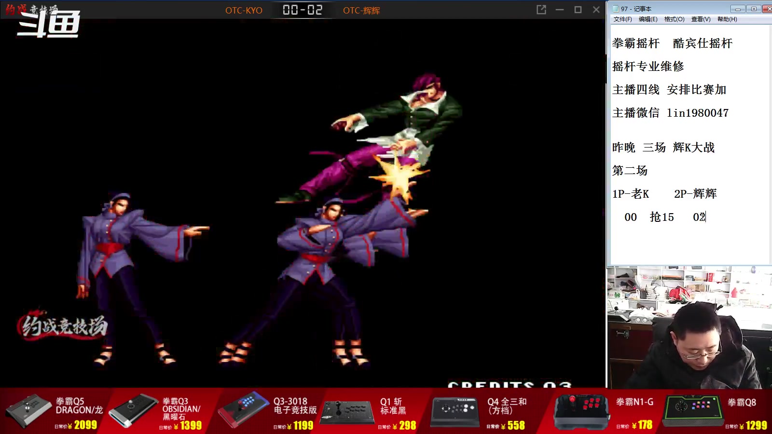Open the 编辑(E) menu in Notepad

pyautogui.click(x=648, y=19)
